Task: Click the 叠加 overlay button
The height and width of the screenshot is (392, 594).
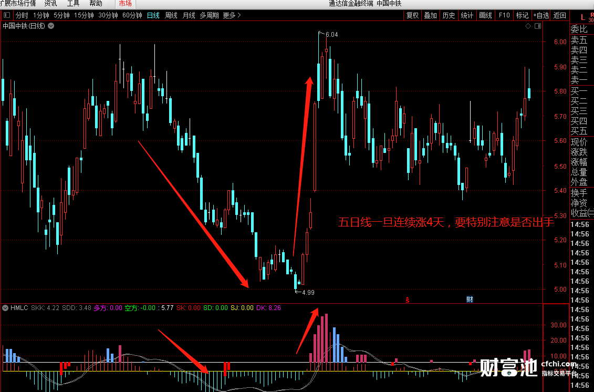Action: 430,15
